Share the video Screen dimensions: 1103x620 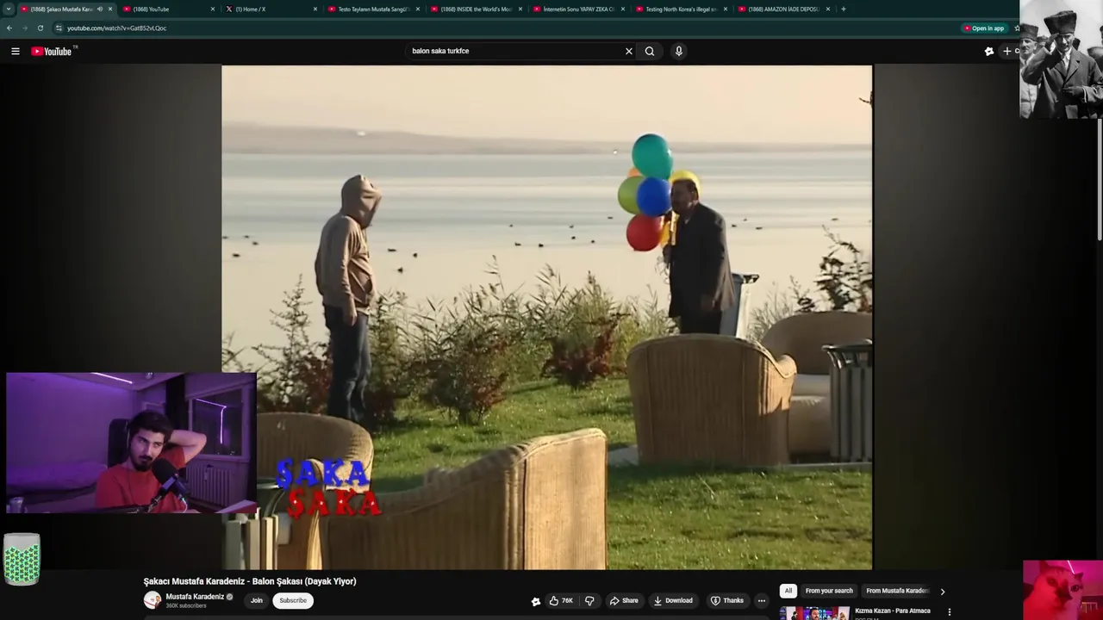pyautogui.click(x=624, y=600)
